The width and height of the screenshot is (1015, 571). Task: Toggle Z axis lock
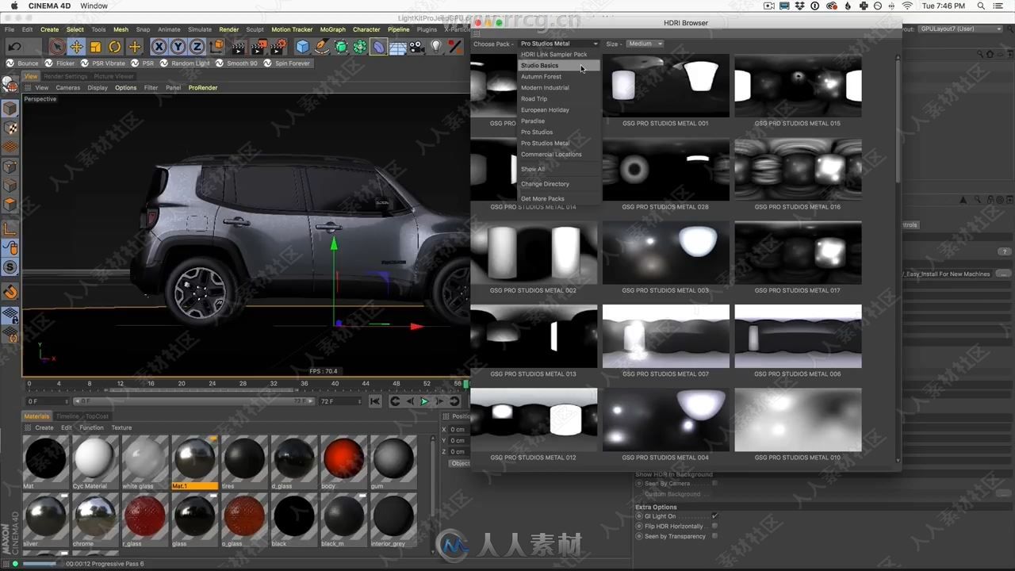[197, 47]
